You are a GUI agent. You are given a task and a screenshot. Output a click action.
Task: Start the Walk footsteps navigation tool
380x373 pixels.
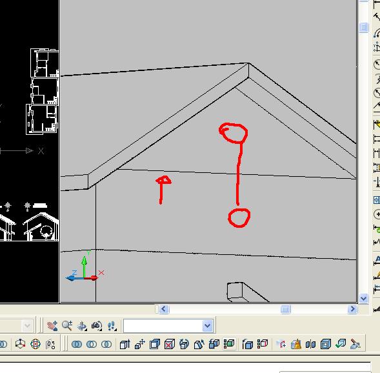112,326
